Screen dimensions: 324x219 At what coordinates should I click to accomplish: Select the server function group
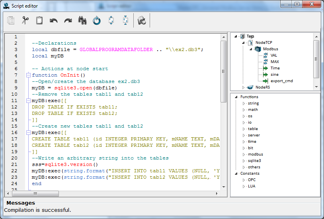[x=254, y=135]
